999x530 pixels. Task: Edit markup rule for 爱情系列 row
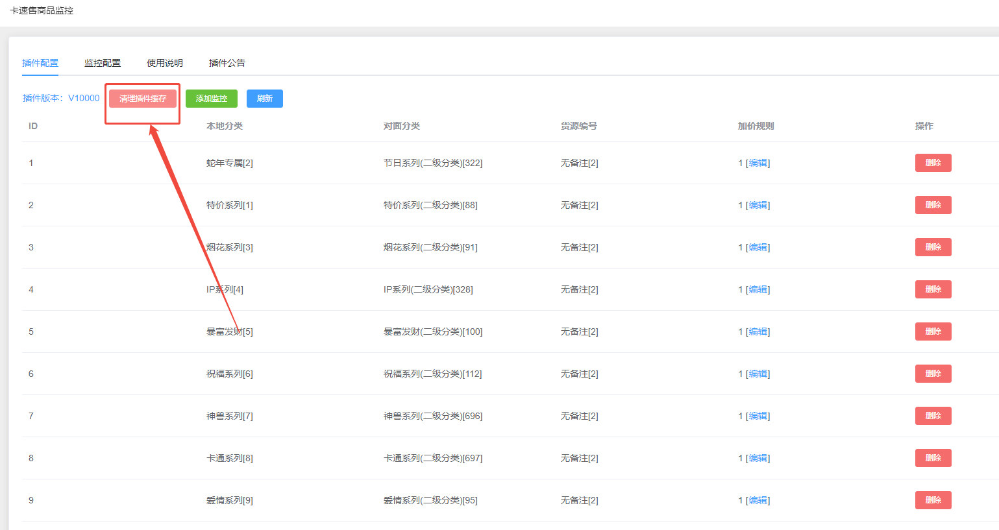758,500
